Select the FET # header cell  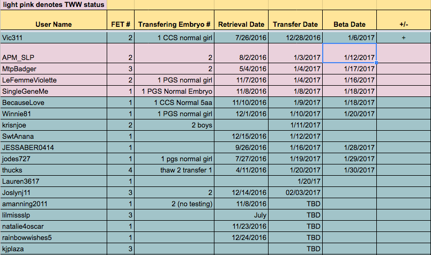(121, 24)
